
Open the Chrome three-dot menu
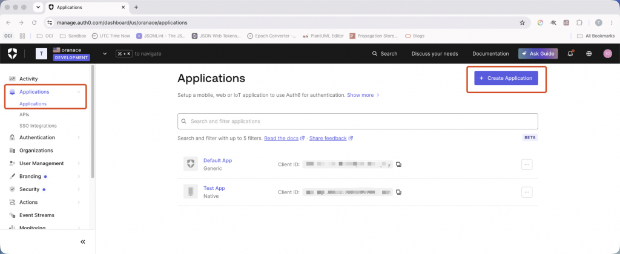tap(612, 22)
